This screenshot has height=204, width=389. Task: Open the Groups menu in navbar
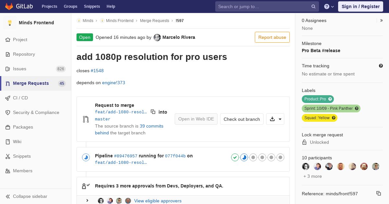click(x=70, y=6)
